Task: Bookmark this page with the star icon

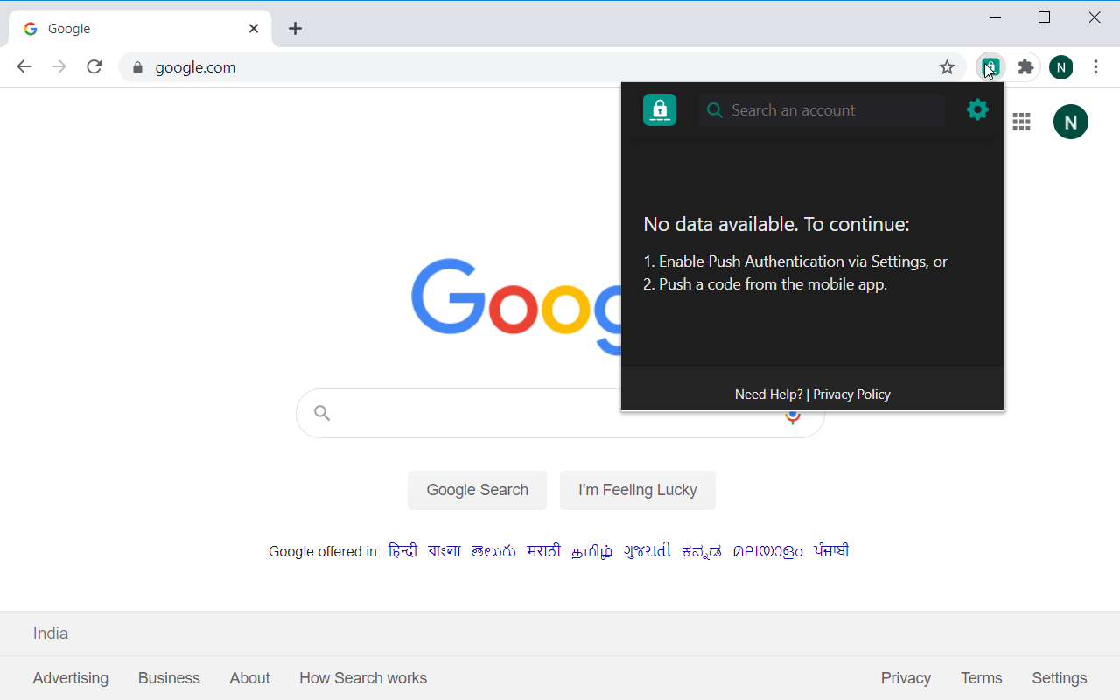Action: (947, 67)
